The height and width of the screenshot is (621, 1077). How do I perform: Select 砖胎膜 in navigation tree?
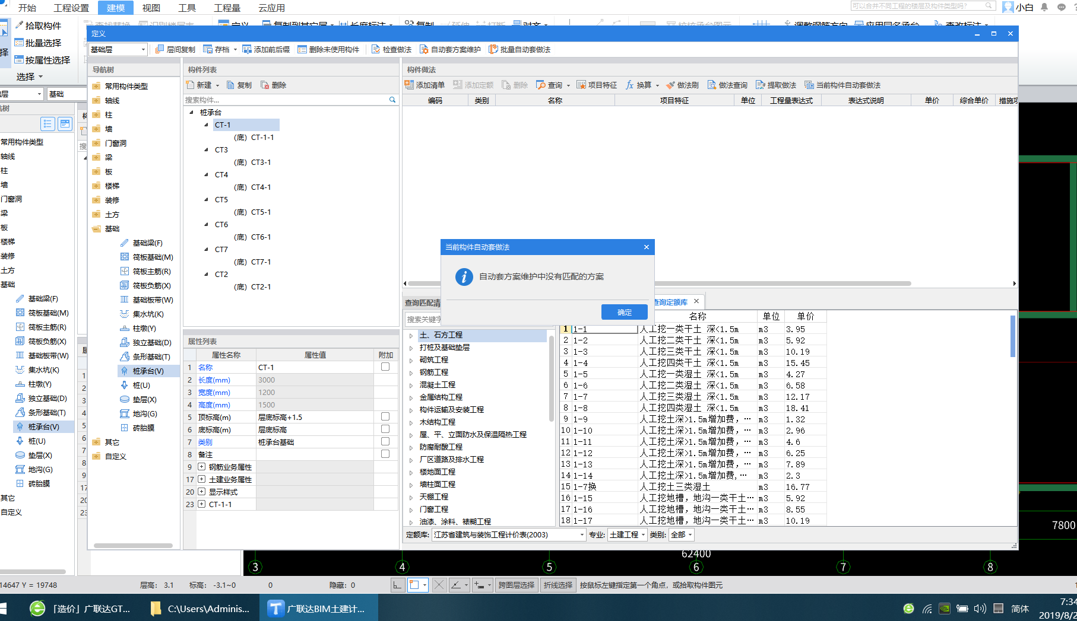tap(143, 428)
